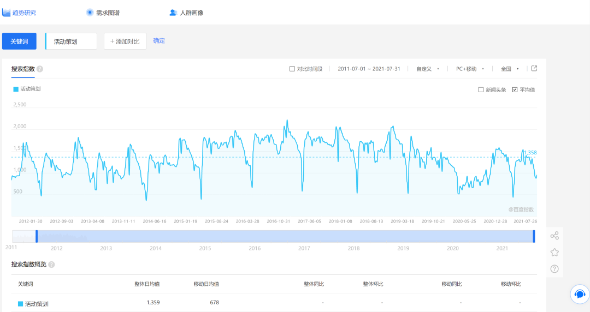590x312 pixels.
Task: Click 移动环比 column header
Action: tap(511, 284)
